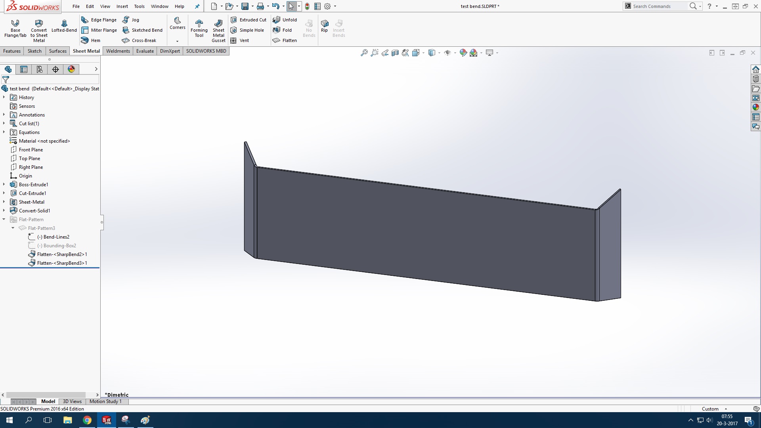Toggle the Rebuild traffic light icon
The height and width of the screenshot is (428, 761).
tap(307, 6)
